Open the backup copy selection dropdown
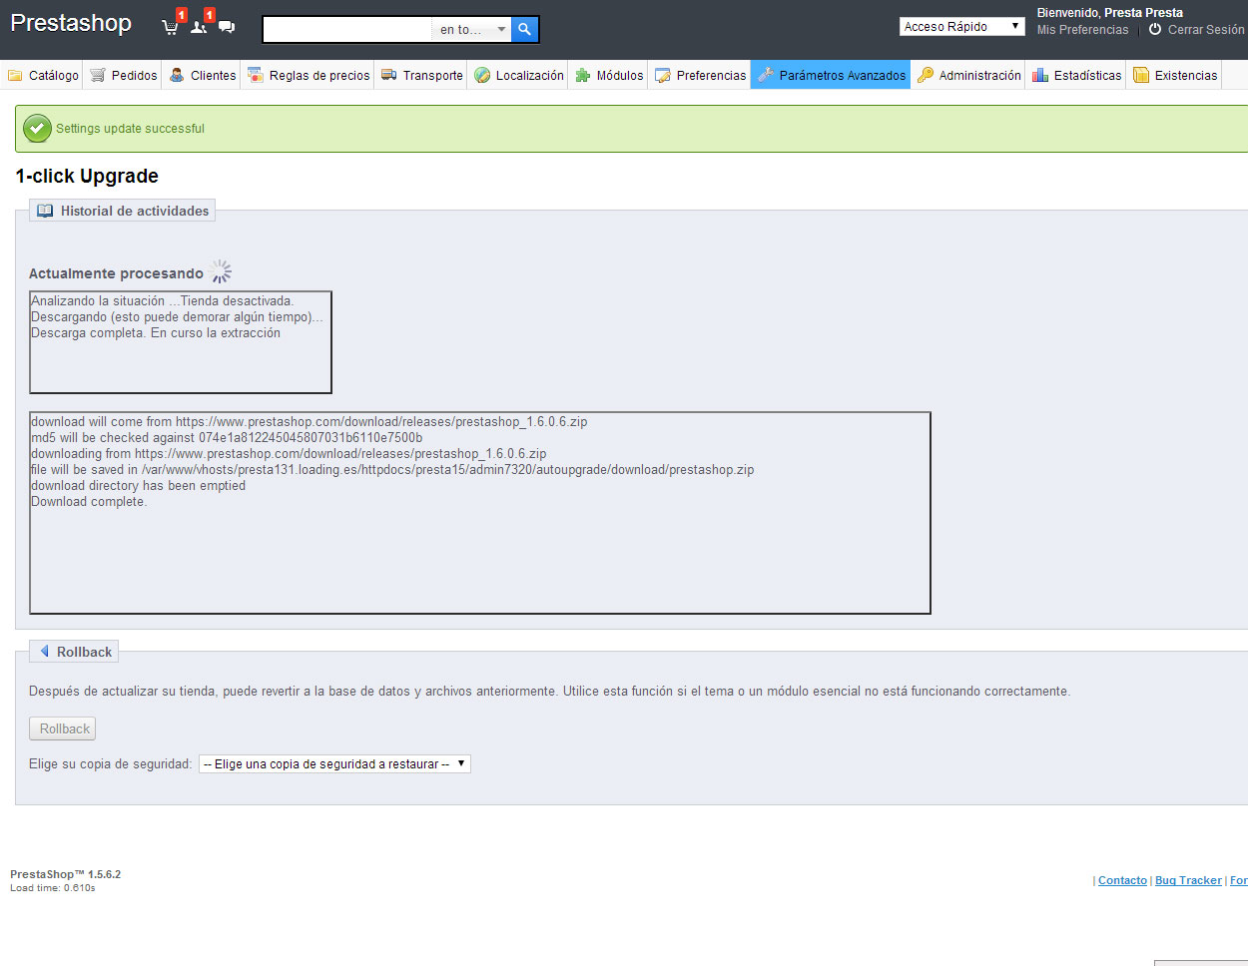 [x=334, y=763]
